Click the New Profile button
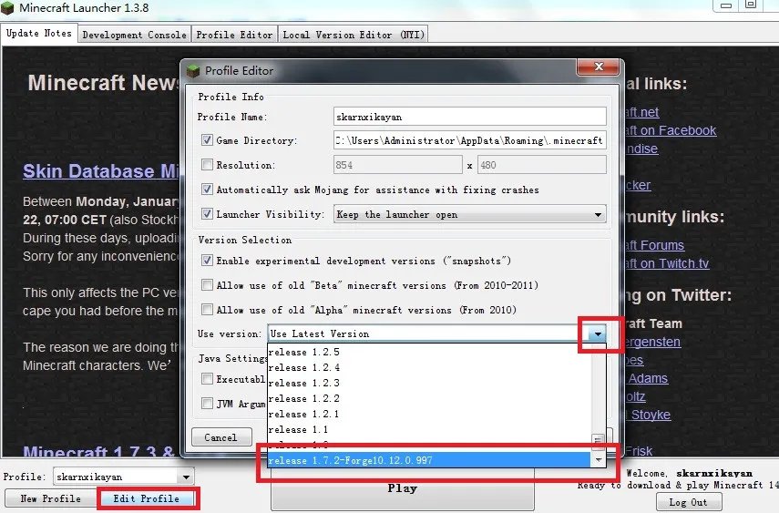 pos(50,498)
